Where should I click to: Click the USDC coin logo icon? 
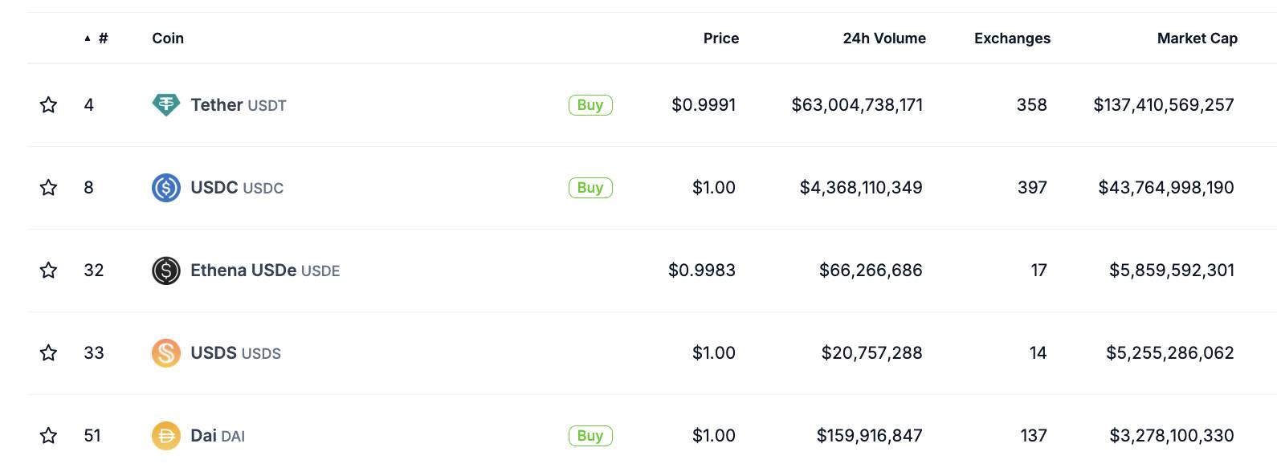tap(166, 188)
